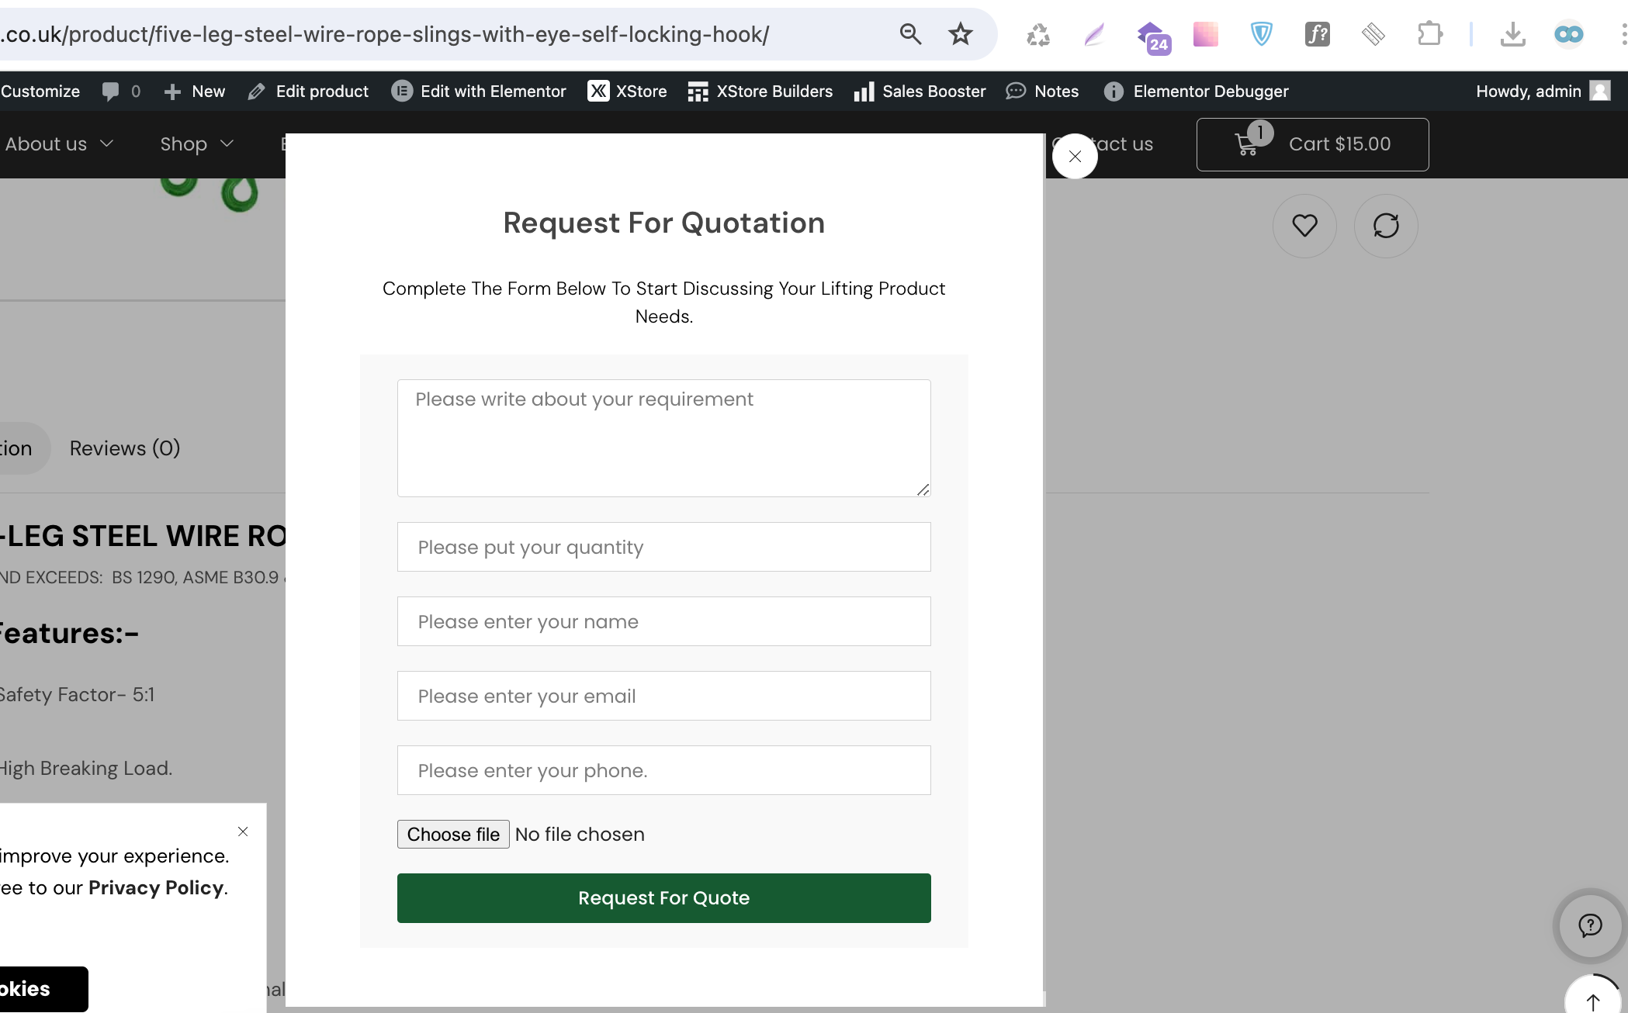The image size is (1628, 1013).
Task: Click the bookmark star icon in address bar
Action: (x=960, y=34)
